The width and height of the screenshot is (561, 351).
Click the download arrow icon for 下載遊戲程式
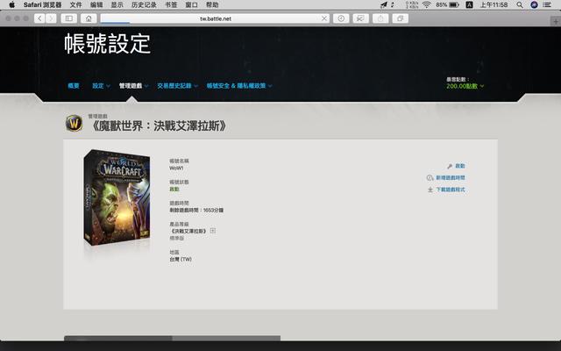pos(430,190)
